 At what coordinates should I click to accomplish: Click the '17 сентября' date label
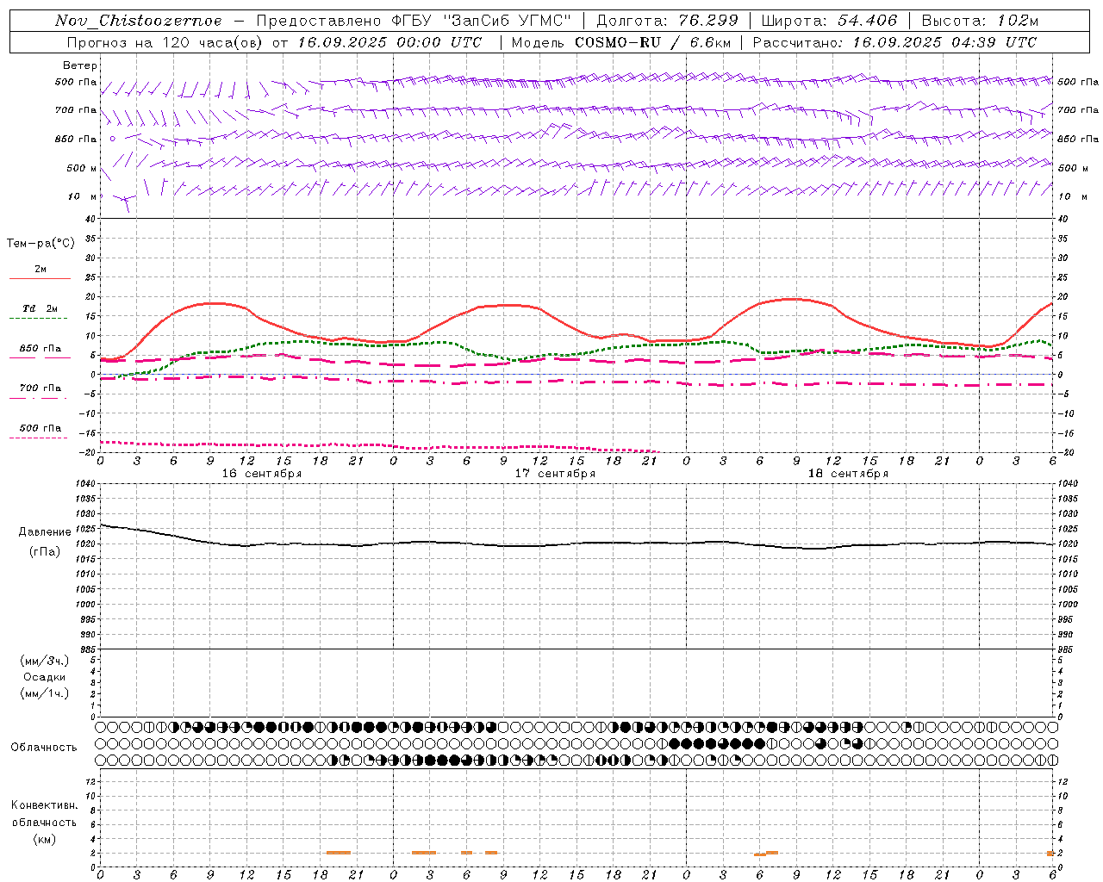555,474
